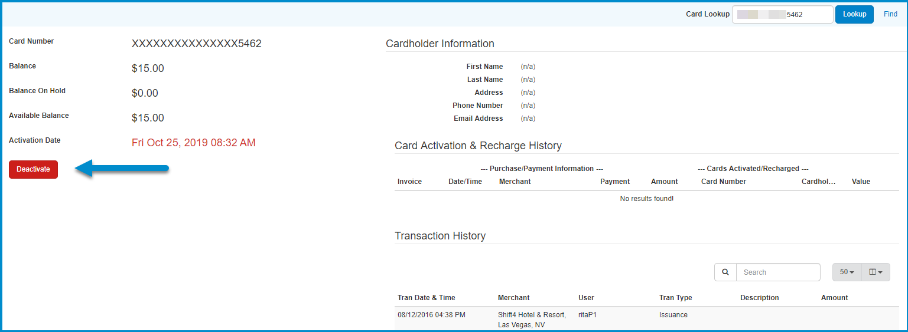Viewport: 908px width, 332px height.
Task: Click the blue Lookup button
Action: click(854, 14)
